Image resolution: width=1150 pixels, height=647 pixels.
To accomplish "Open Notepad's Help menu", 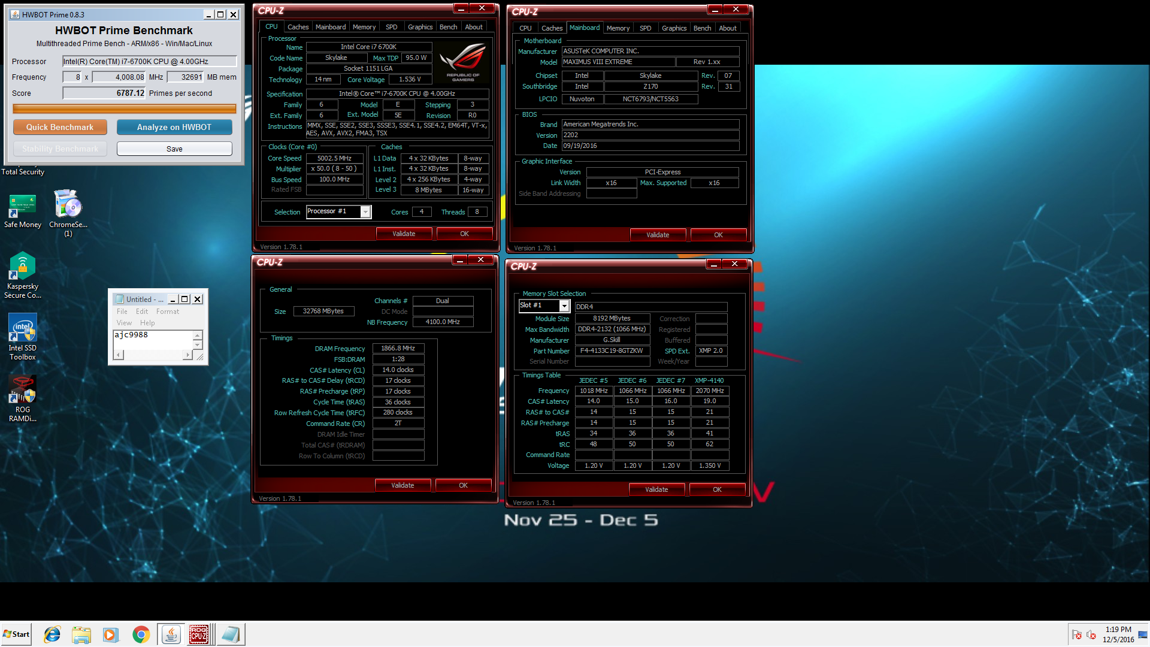I will tap(147, 323).
